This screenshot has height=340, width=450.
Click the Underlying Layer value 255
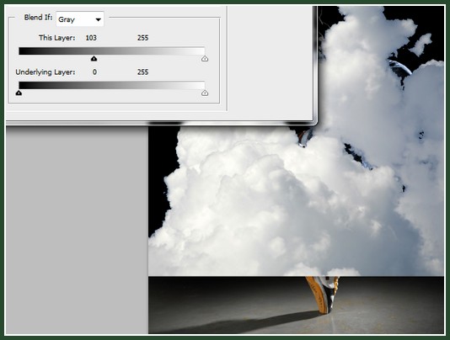pos(142,72)
